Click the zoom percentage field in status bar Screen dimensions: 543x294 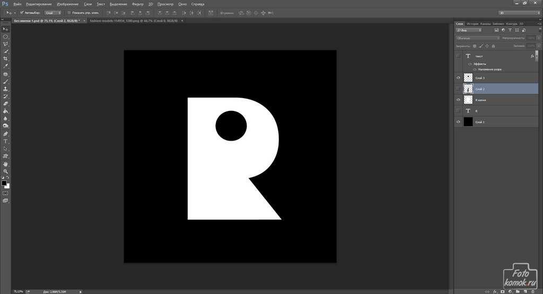18,291
